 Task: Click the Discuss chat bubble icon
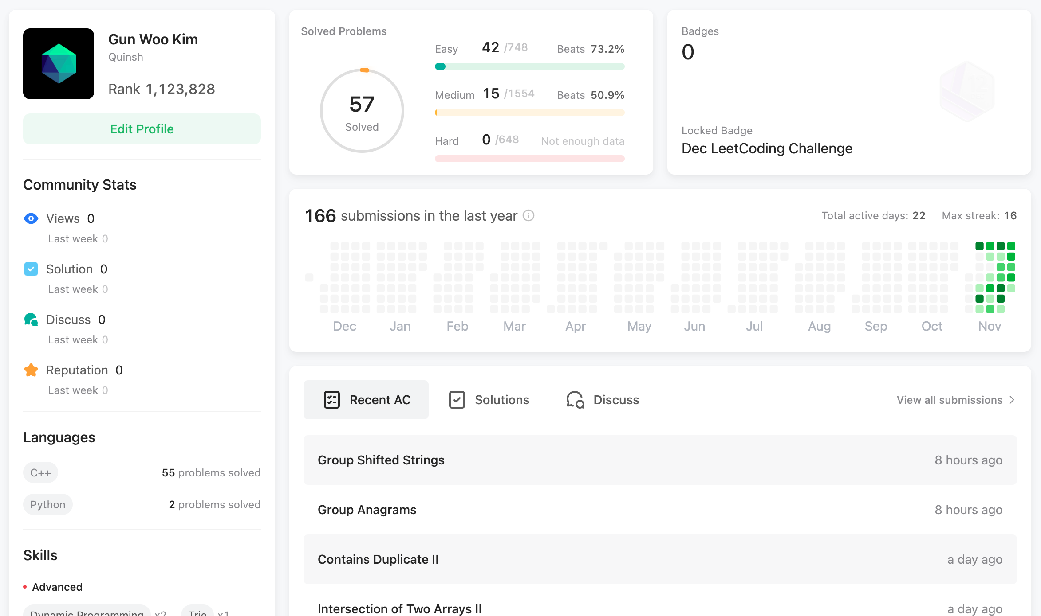point(31,320)
